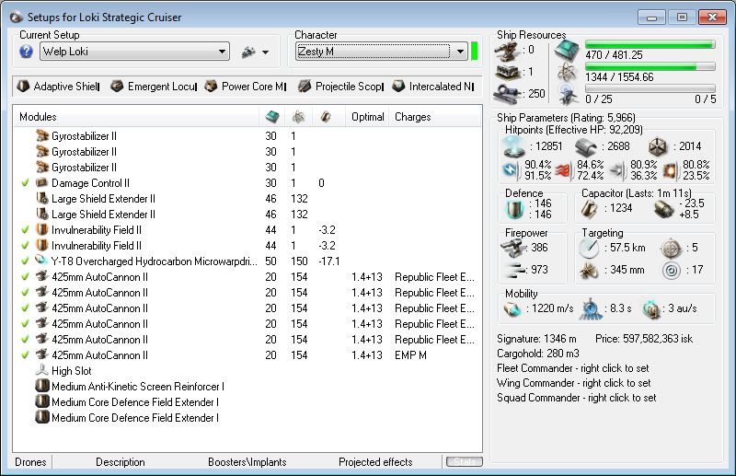Click the capacitor capacity icon showing 1234
Viewport: 736px width, 476px height.
(x=589, y=209)
